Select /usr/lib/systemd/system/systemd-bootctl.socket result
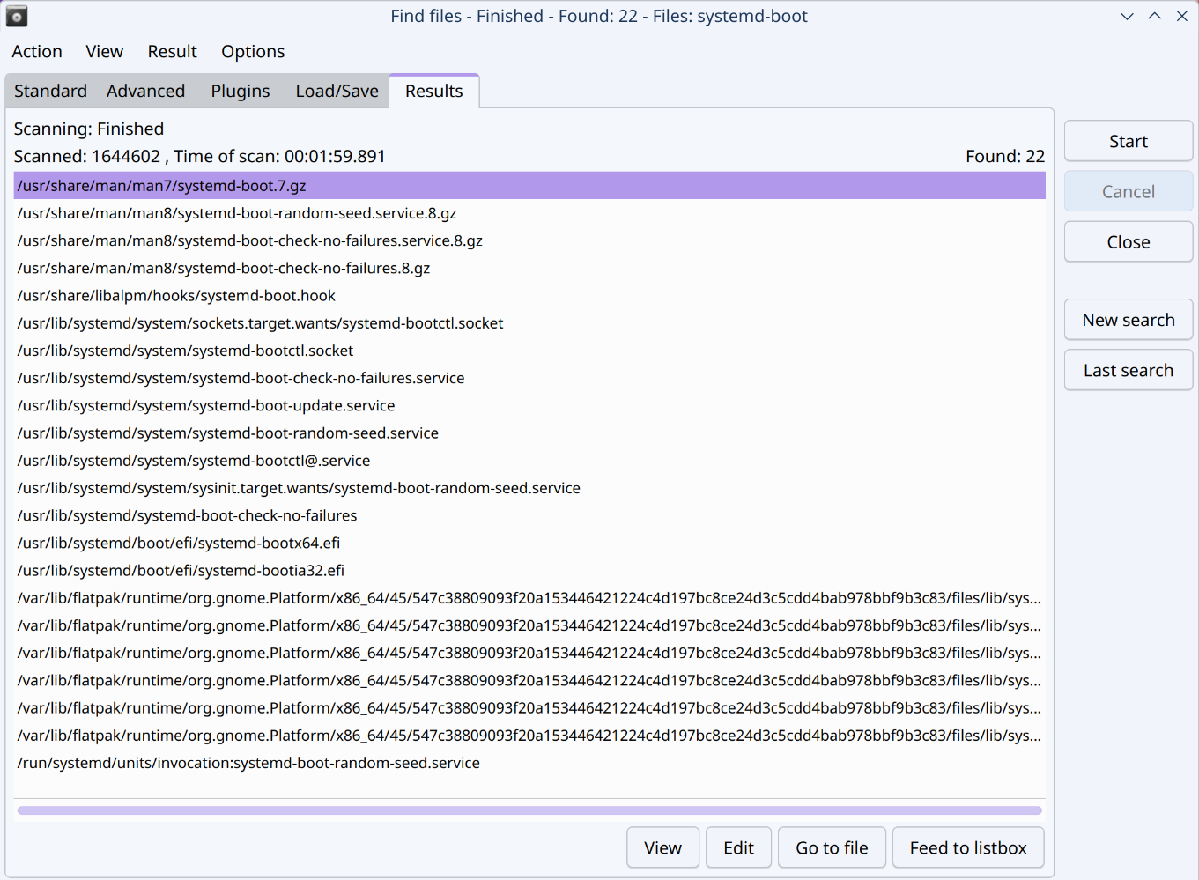The width and height of the screenshot is (1199, 880). (x=529, y=351)
